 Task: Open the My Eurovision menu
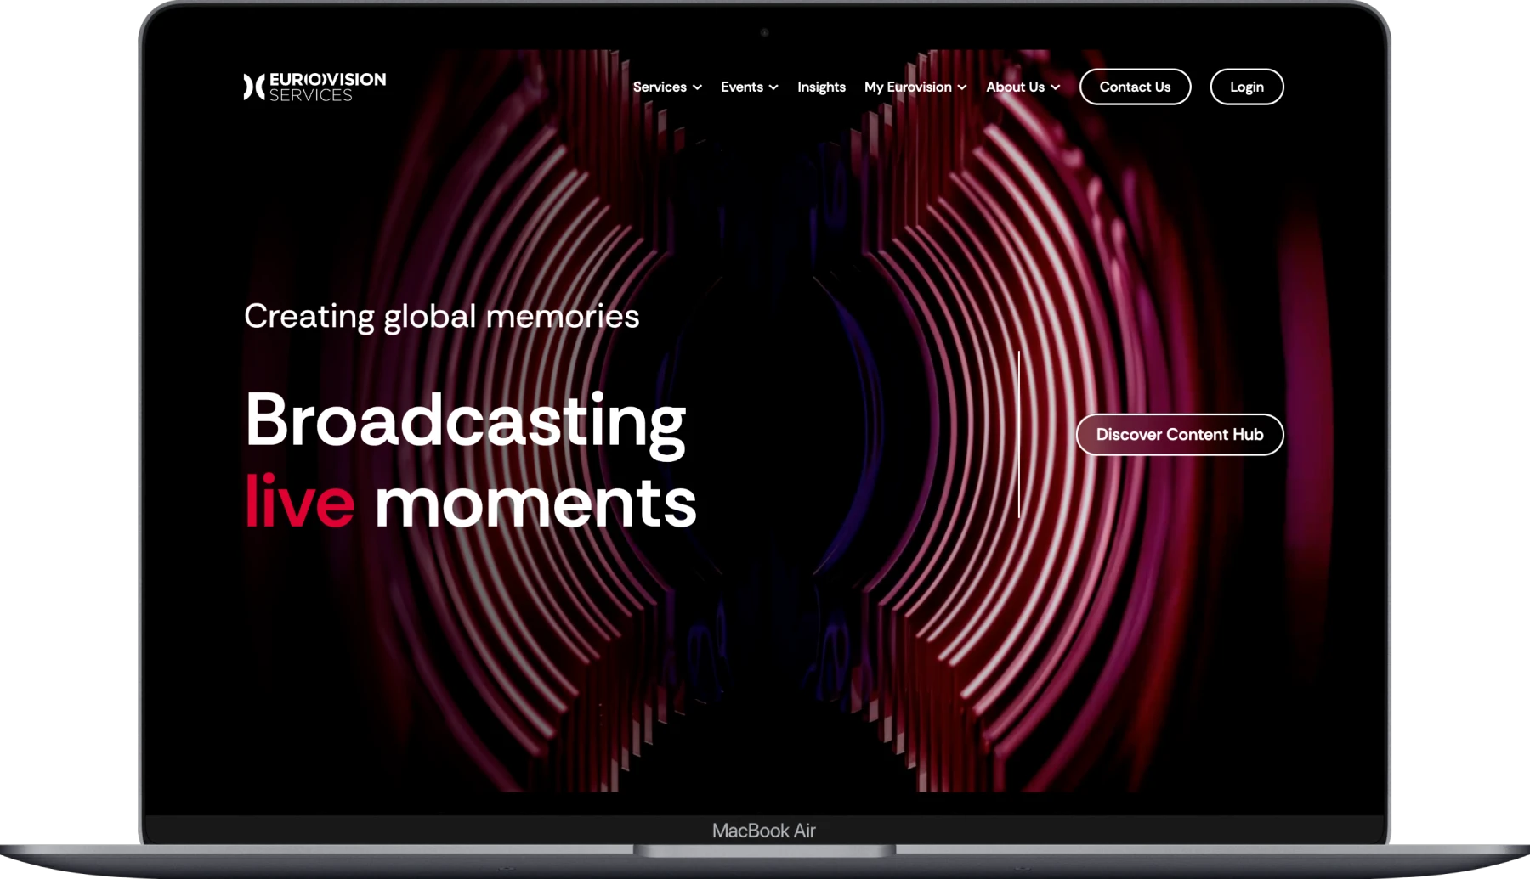click(907, 87)
